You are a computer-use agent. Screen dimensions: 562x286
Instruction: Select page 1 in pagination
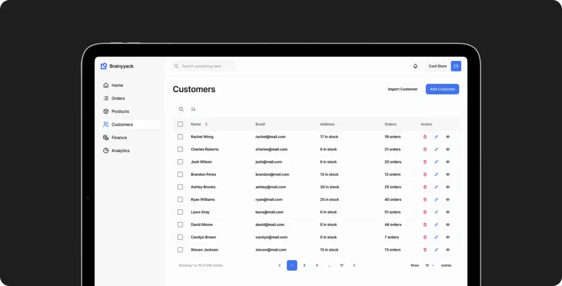292,265
